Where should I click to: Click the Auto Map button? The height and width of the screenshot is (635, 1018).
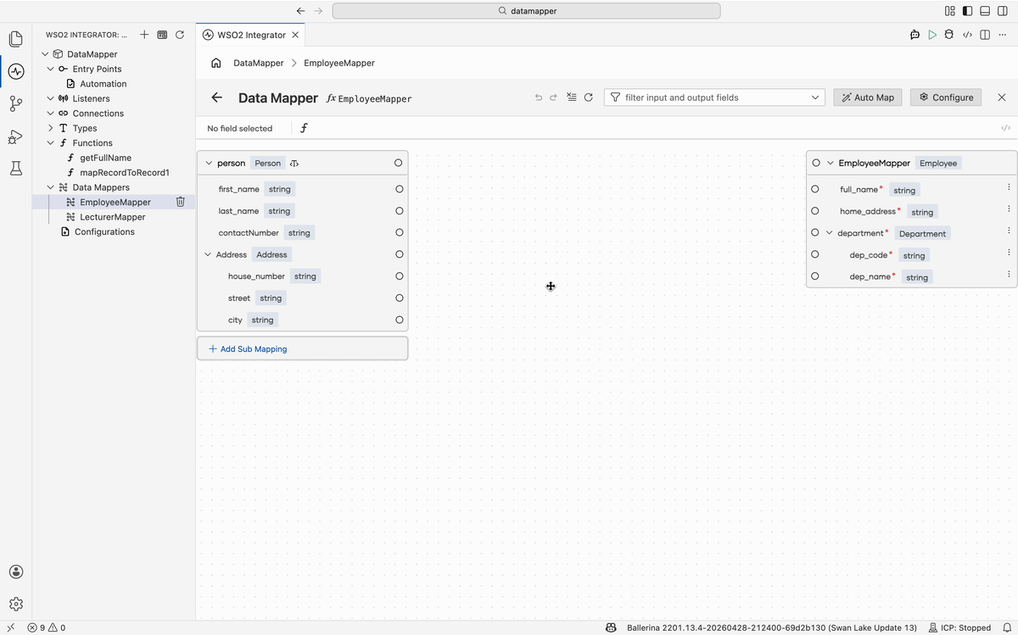coord(868,97)
